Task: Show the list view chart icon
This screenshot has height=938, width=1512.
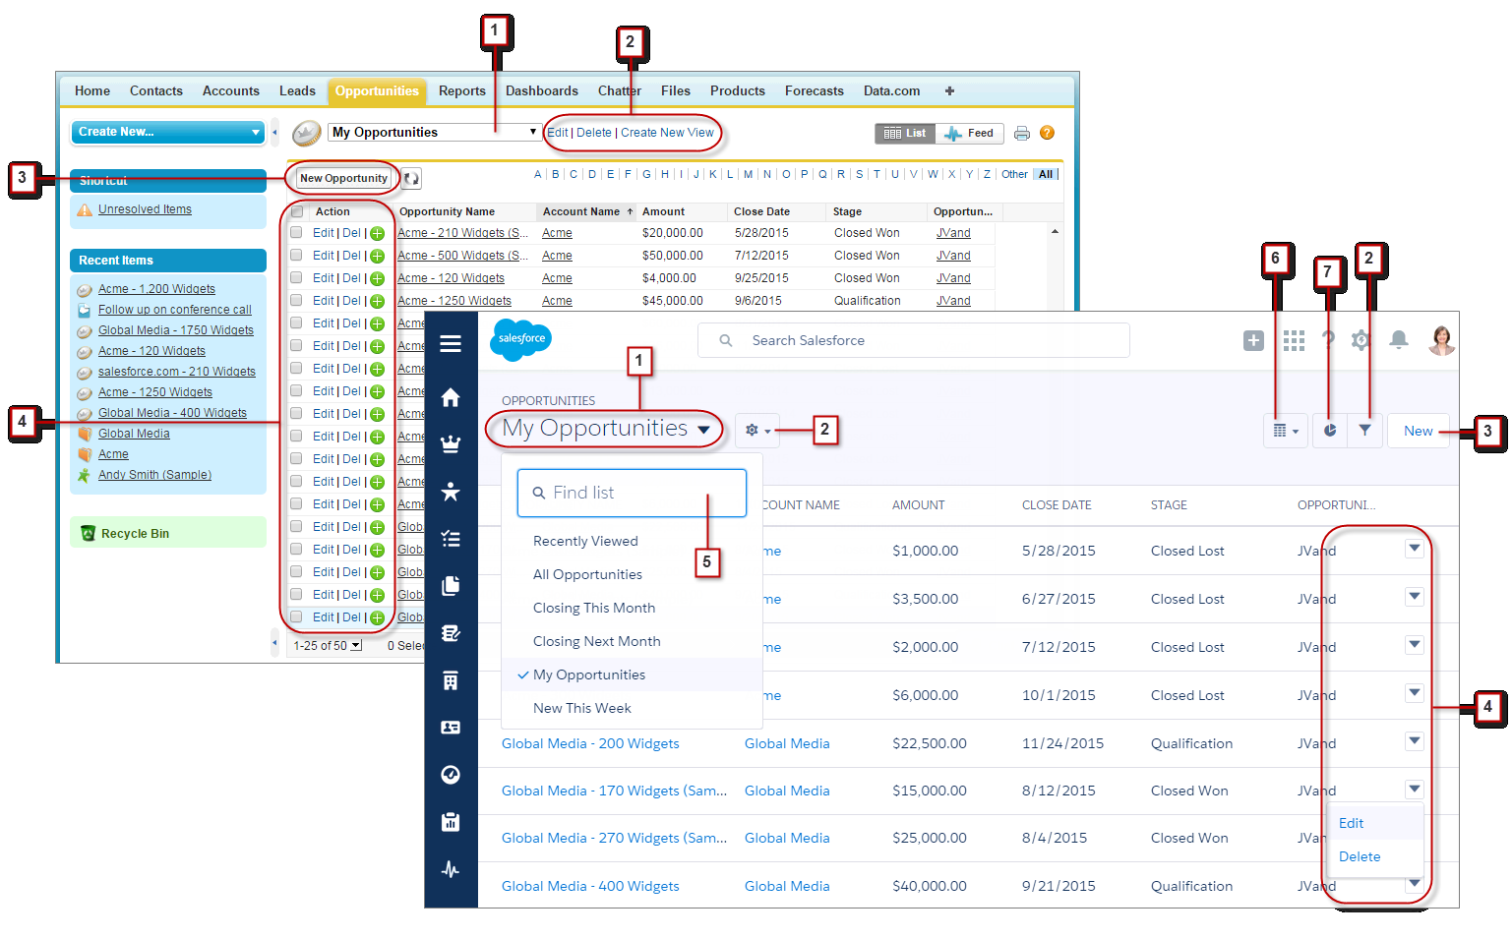Action: point(1330,431)
